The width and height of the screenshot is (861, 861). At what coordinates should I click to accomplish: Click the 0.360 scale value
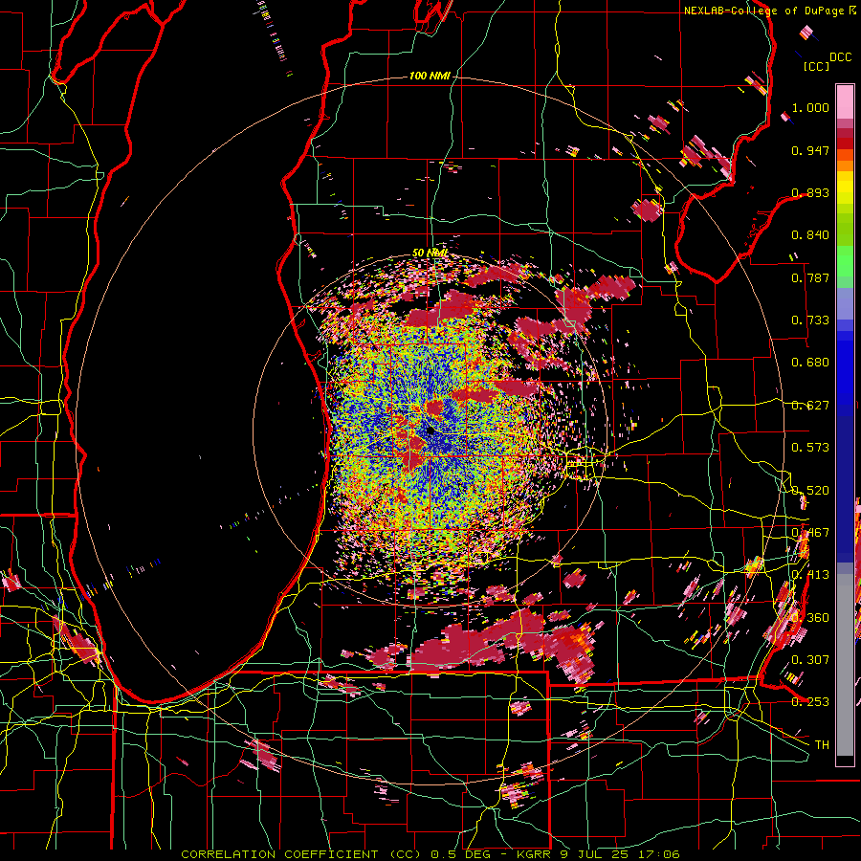[x=810, y=618]
